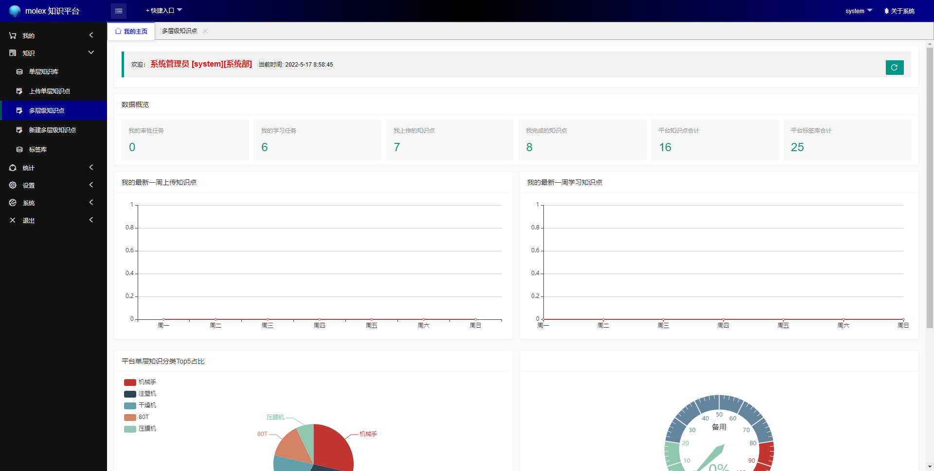Click the 统计 sidebar icon
Viewport: 934px width, 471px height.
coord(13,168)
